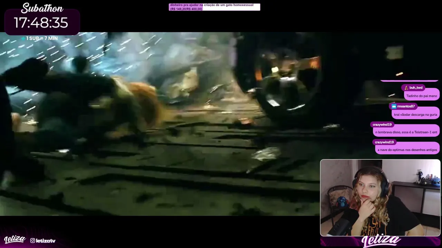The height and width of the screenshot is (248, 442).
Task: Click the Letiza name banner under the webcam
Action: coord(381,241)
